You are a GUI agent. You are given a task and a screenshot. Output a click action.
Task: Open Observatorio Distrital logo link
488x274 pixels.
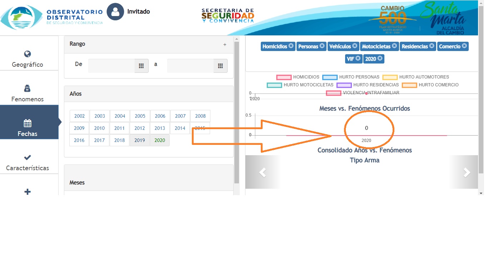click(52, 17)
